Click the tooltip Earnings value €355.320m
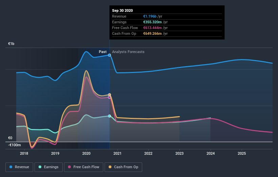The image size is (278, 177). (152, 22)
